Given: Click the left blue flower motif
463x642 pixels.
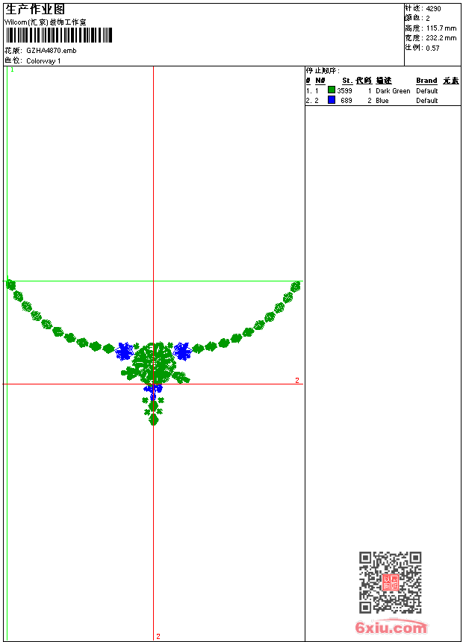Looking at the screenshot, I should click(x=124, y=351).
